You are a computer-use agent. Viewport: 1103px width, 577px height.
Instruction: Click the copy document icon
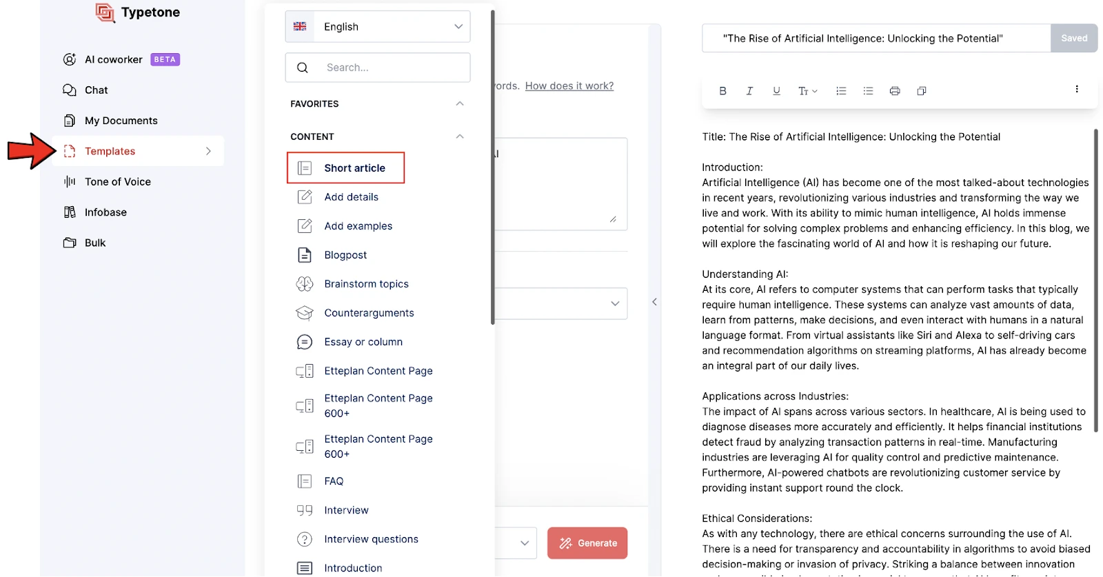click(922, 91)
